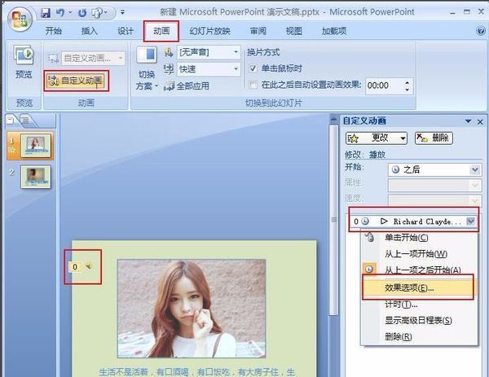Viewport: 489px width, 377px height.
Task: Open the 设计 ribbon tab
Action: [x=126, y=31]
